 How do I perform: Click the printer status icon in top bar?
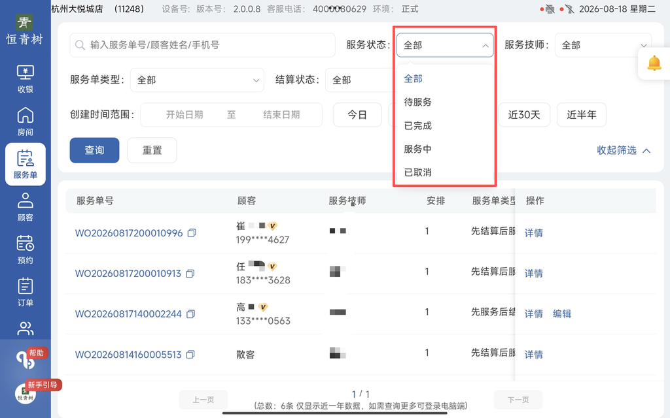(550, 9)
